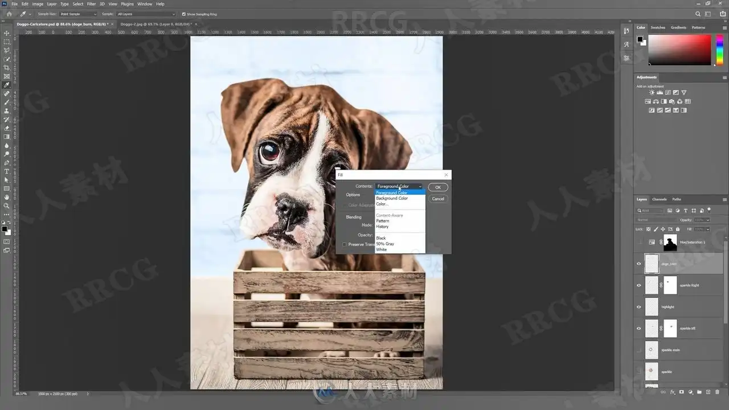The height and width of the screenshot is (410, 729).
Task: Add a layer mask
Action: click(681, 392)
